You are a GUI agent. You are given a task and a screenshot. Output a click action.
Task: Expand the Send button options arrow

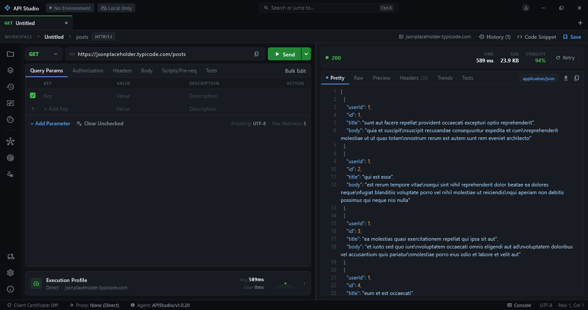[x=306, y=54]
